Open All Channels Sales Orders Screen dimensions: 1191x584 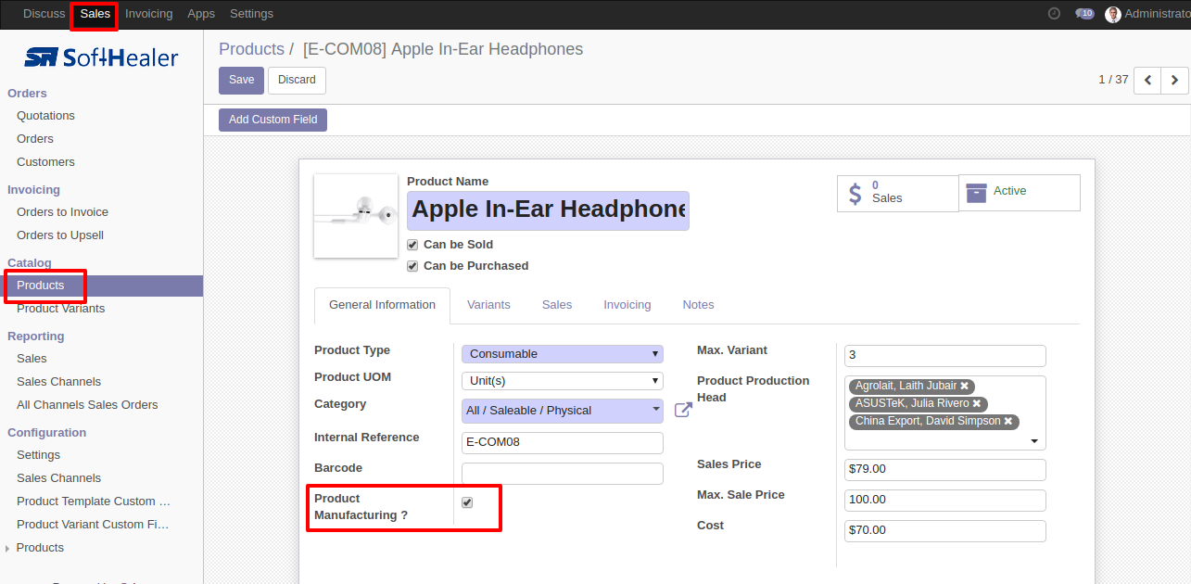[x=87, y=405]
